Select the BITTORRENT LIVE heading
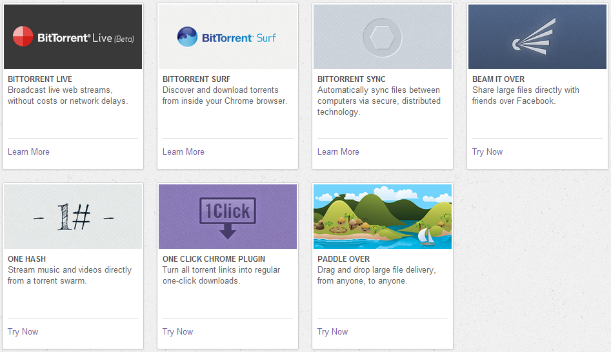 click(40, 79)
